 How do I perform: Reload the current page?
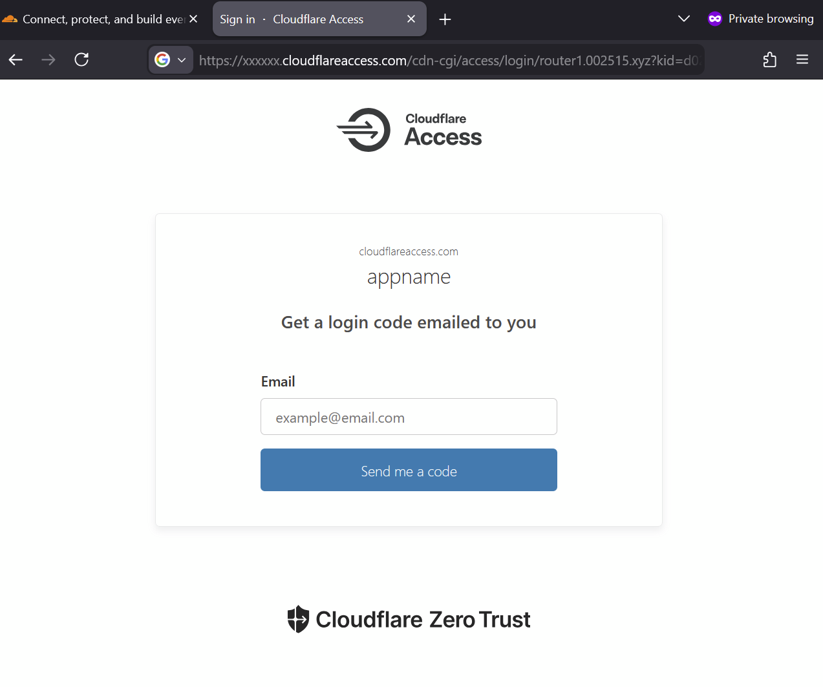81,60
